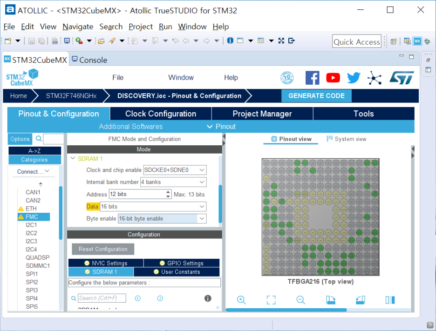Switch to the Clock Configuration tab
The width and height of the screenshot is (436, 331).
coord(161,114)
